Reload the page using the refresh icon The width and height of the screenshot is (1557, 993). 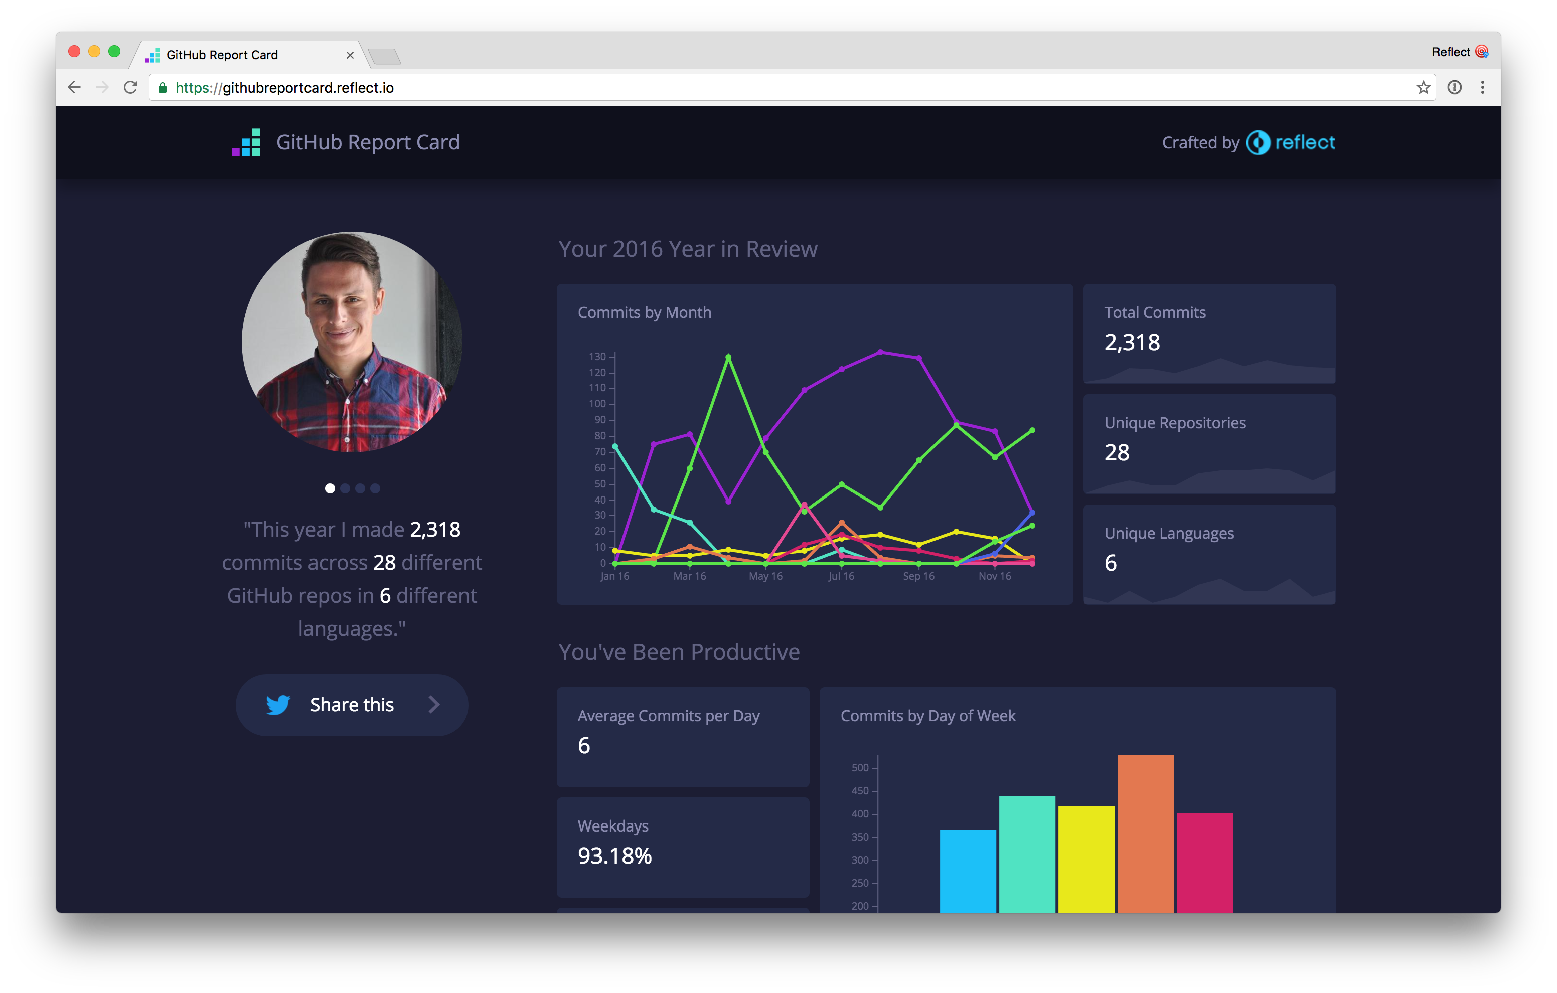click(131, 87)
